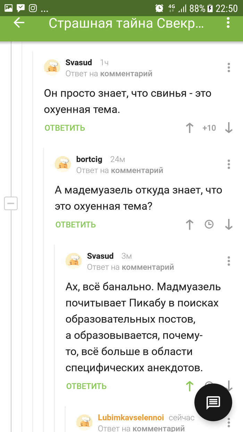Downvote Svasud's comment rated +10

[229, 128]
